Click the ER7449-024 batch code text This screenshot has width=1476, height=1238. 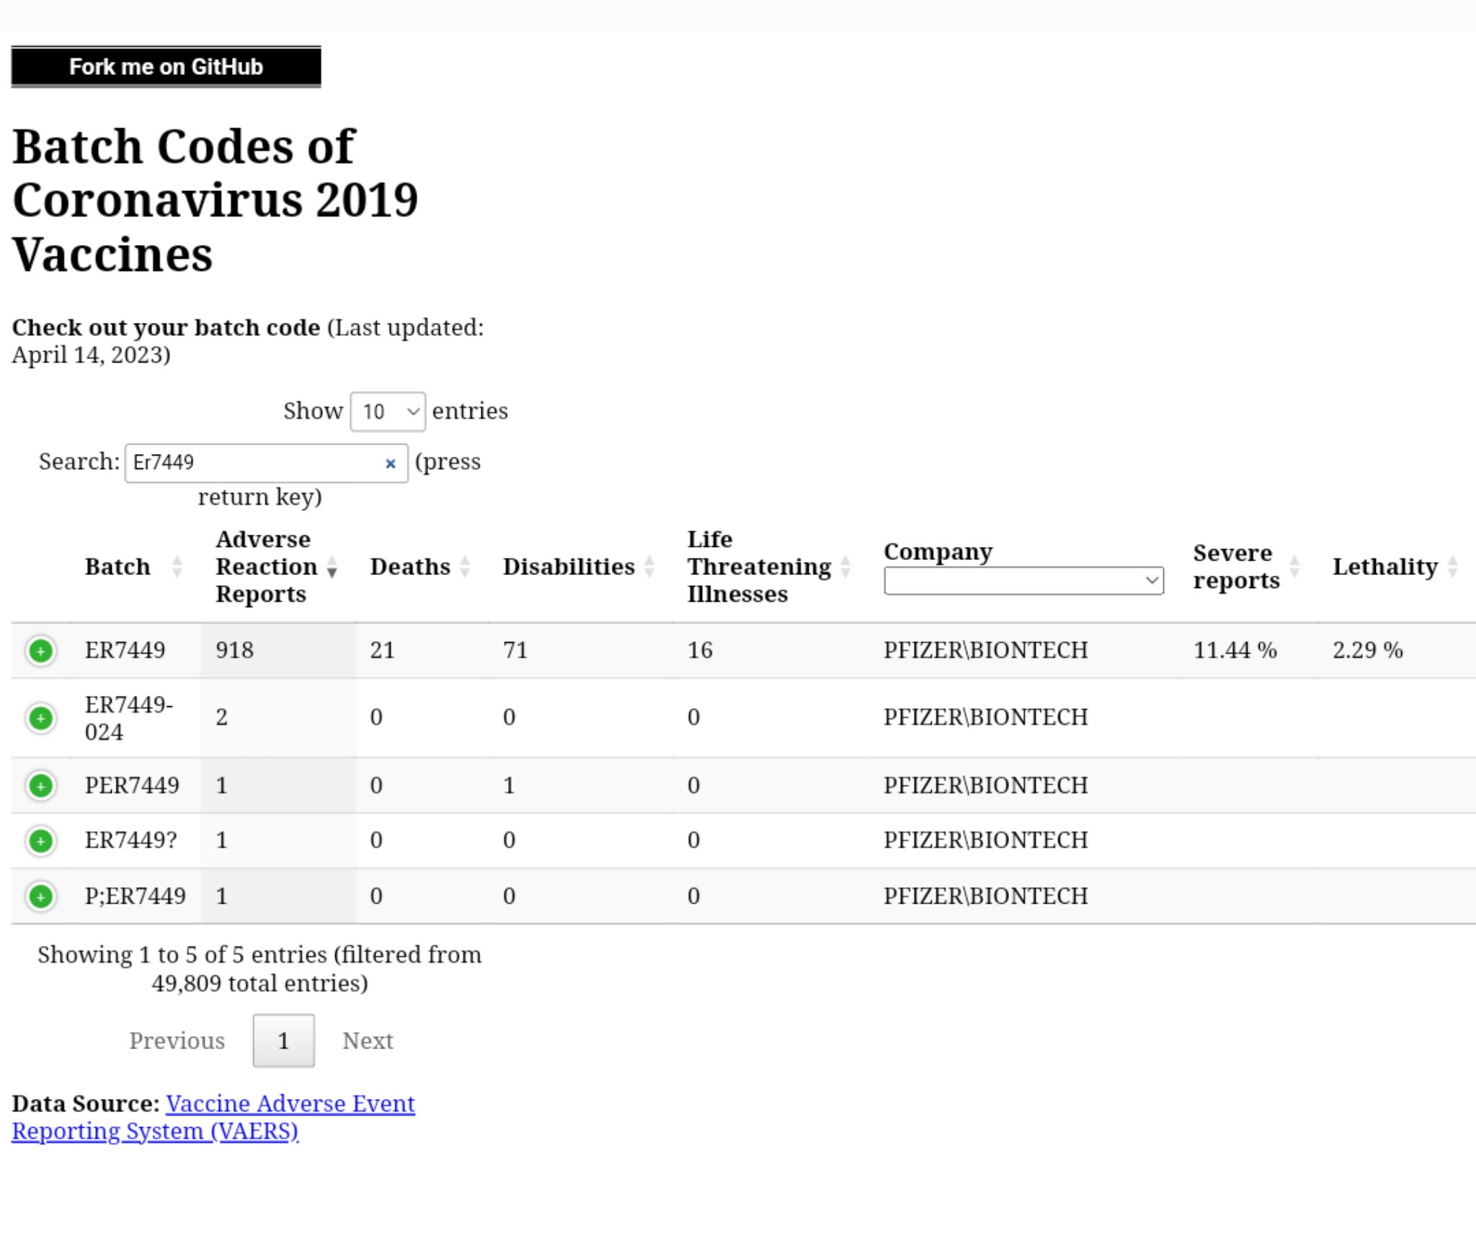[x=128, y=718]
